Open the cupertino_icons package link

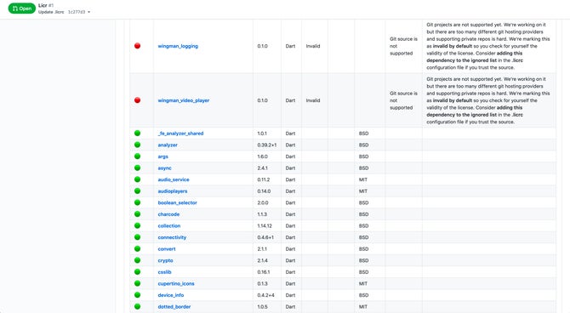[x=176, y=283]
